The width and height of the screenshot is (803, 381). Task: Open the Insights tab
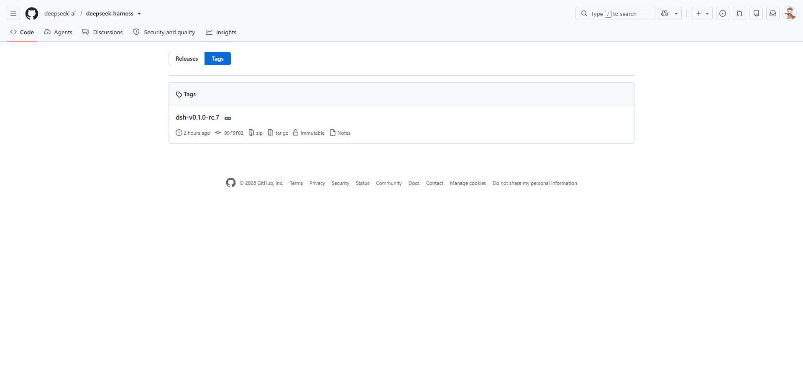(221, 32)
